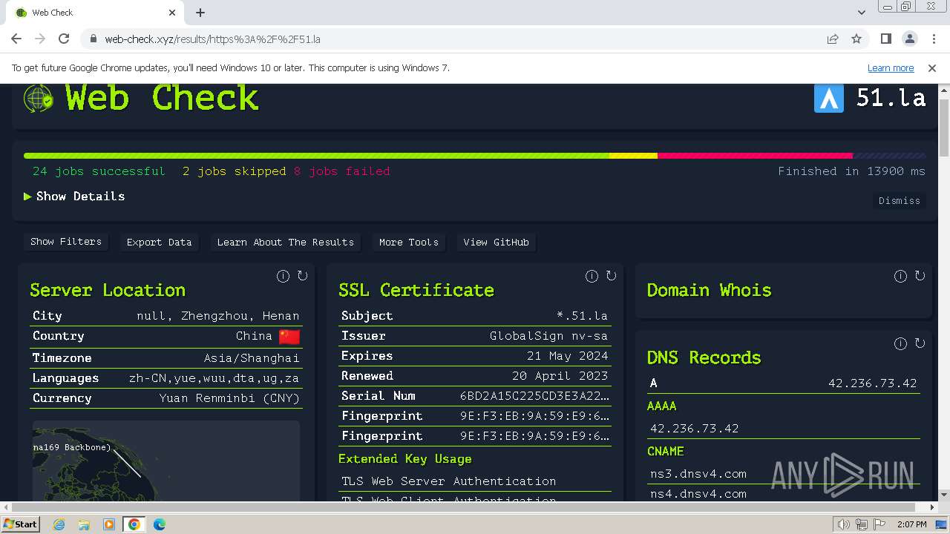The image size is (950, 534).
Task: Select the '2 jobs skipped' text
Action: click(235, 171)
